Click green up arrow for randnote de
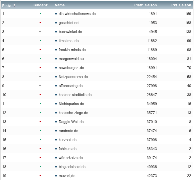This screenshot has width=194, height=181. 40,131
